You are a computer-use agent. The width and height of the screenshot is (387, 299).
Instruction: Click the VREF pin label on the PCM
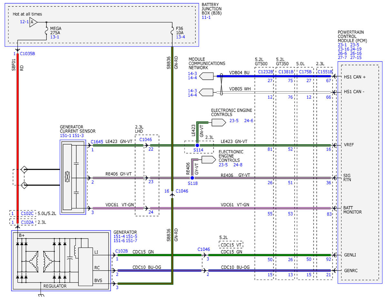pos(349,145)
